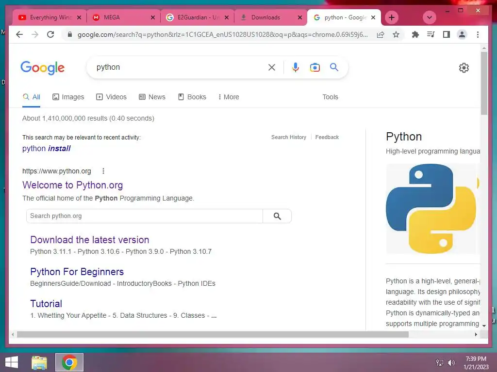Close the Everything Windows YouTube tab
497x372 pixels.
79,18
